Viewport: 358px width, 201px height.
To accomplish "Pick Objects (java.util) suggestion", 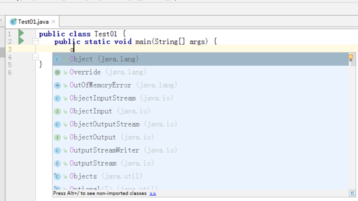I will click(200, 176).
